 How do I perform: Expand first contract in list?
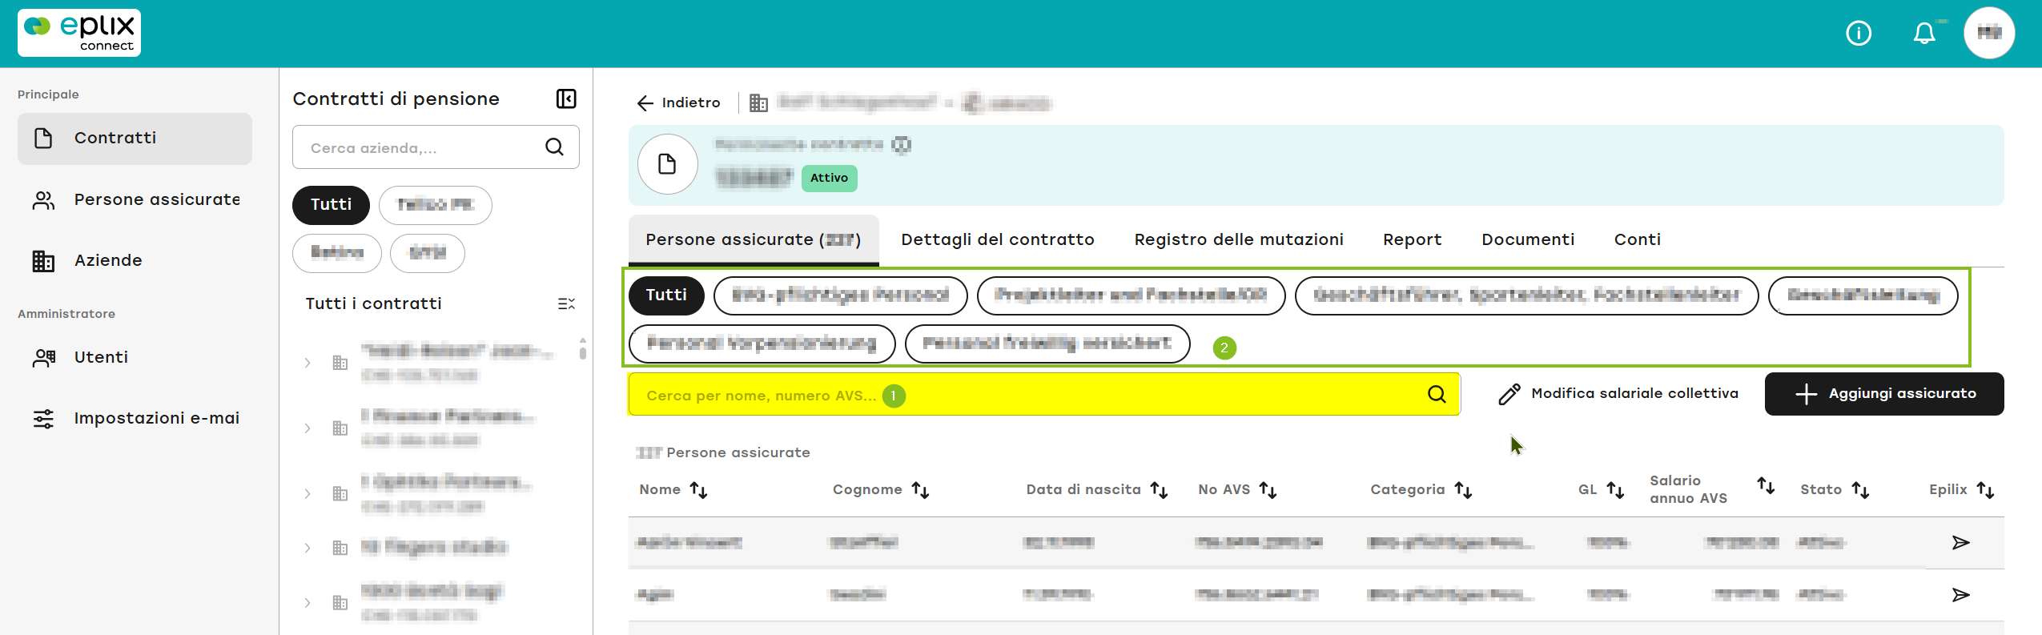pyautogui.click(x=308, y=363)
